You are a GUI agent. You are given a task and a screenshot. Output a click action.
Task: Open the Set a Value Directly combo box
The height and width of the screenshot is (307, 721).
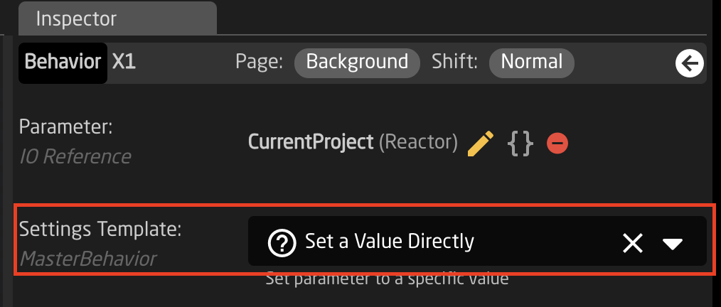[x=477, y=241]
